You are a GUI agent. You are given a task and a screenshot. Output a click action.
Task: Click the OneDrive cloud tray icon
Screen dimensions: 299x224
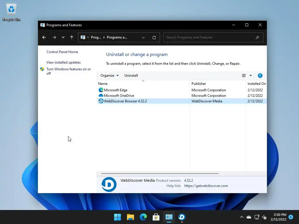[x=249, y=217]
